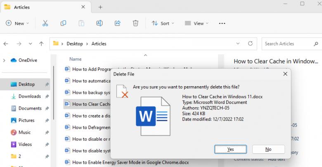This screenshot has height=167, width=322.
Task: Select OneDrive in navigation pane
Action: [x=24, y=60]
